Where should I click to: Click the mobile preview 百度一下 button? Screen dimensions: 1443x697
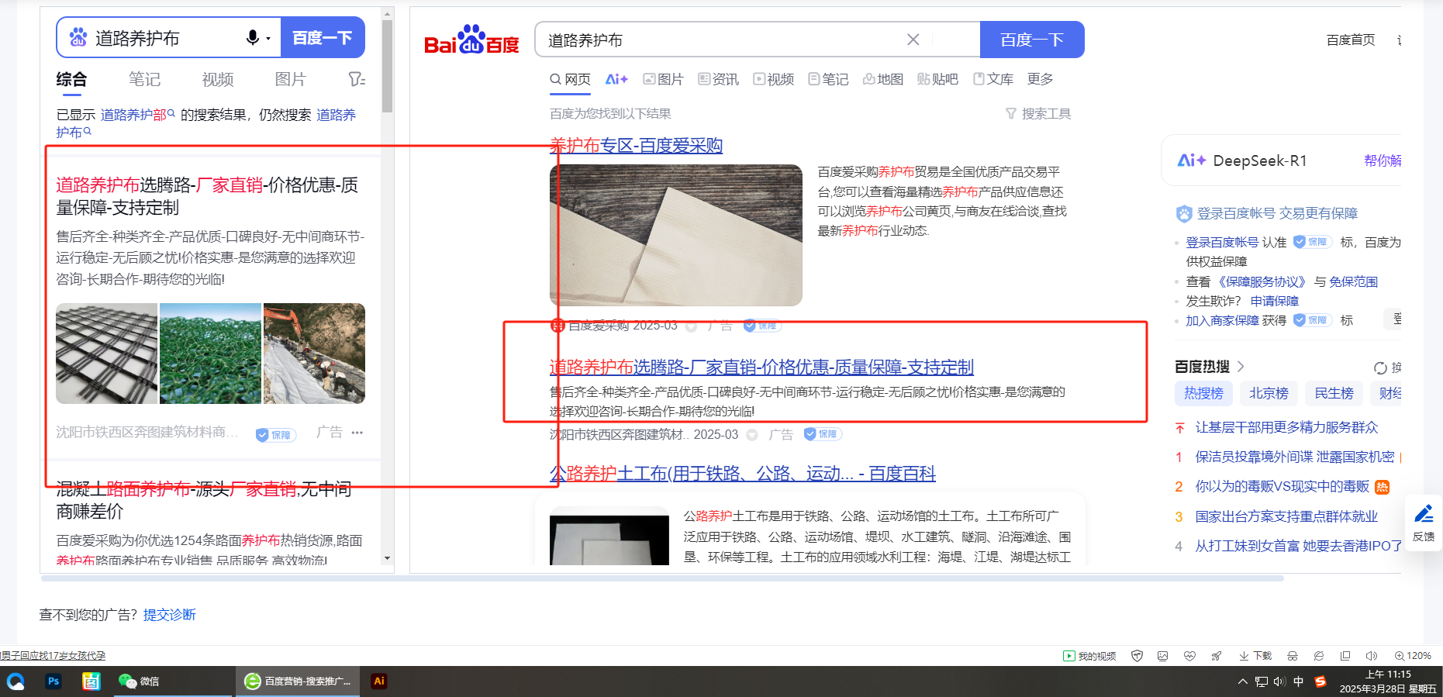[x=323, y=37]
